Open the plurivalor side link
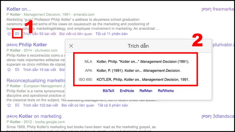This screenshot has width=235, height=132. 223,45
